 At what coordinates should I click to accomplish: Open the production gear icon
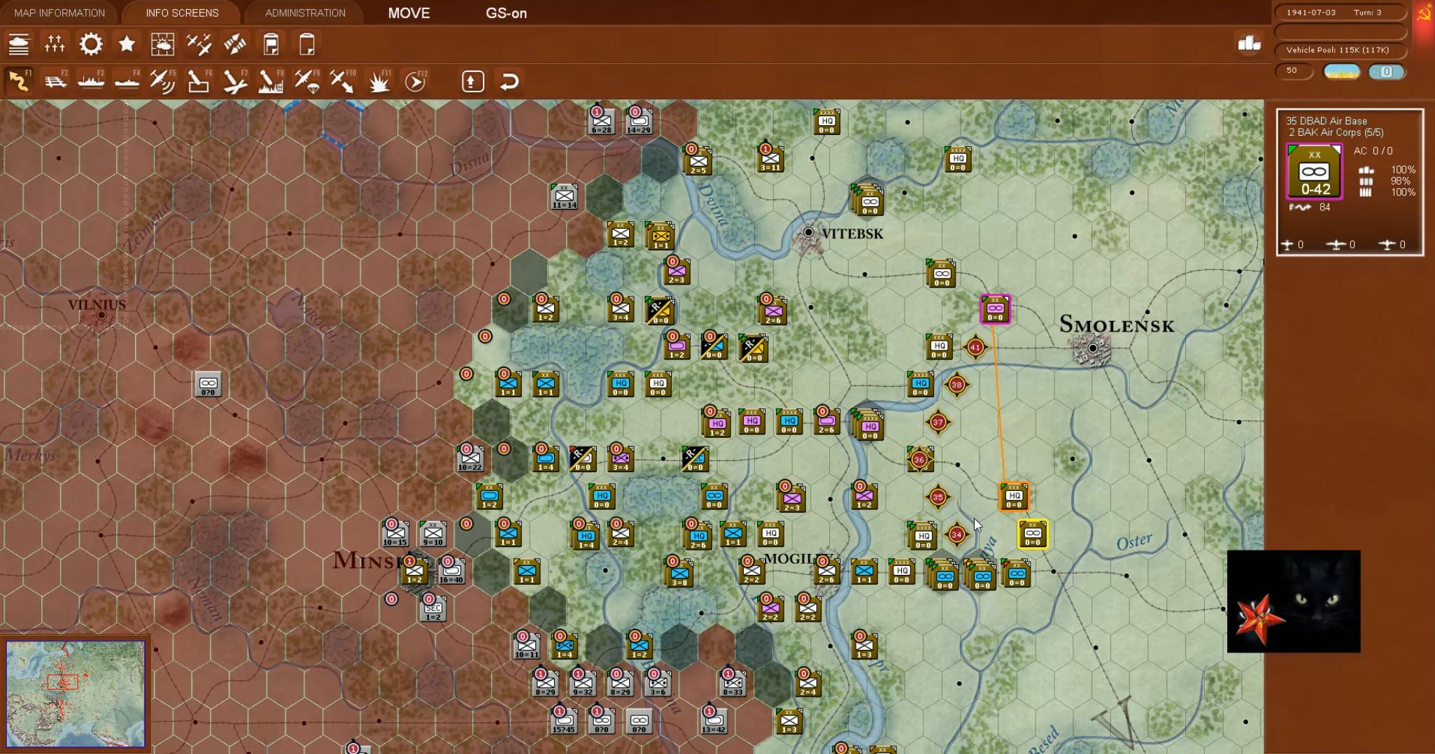[x=91, y=45]
